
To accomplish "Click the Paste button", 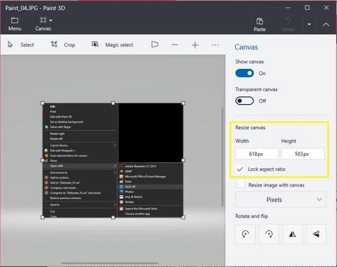I will tap(260, 24).
